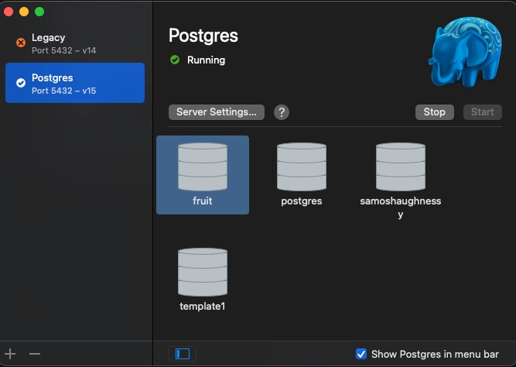Add a new server with plus icon
The image size is (516, 367).
(x=11, y=354)
